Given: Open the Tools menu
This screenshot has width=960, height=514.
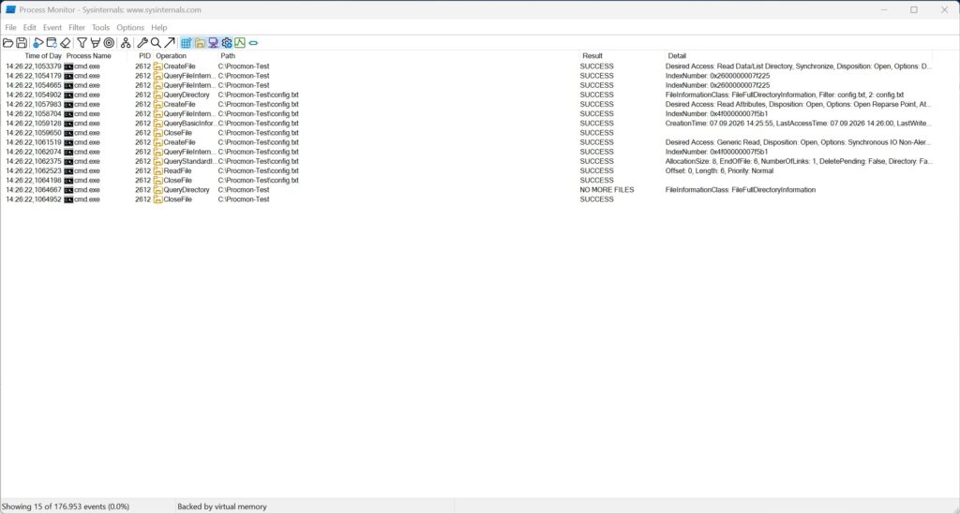Looking at the screenshot, I should (x=100, y=27).
